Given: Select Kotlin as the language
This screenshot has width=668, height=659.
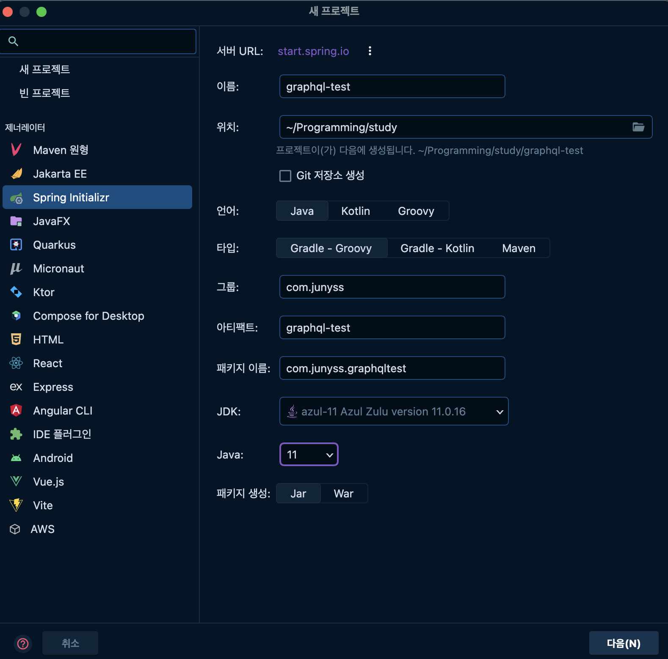Looking at the screenshot, I should [x=356, y=211].
